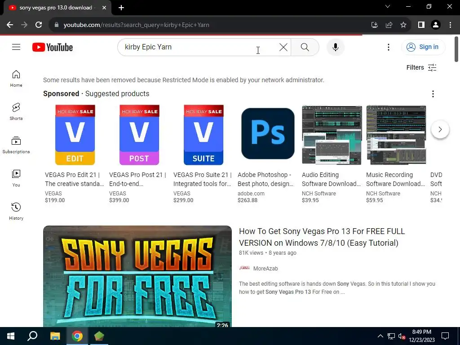Viewport: 460px width, 345px height.
Task: Open How To Get Sony Vegas Pro 13 title
Action: [322, 237]
